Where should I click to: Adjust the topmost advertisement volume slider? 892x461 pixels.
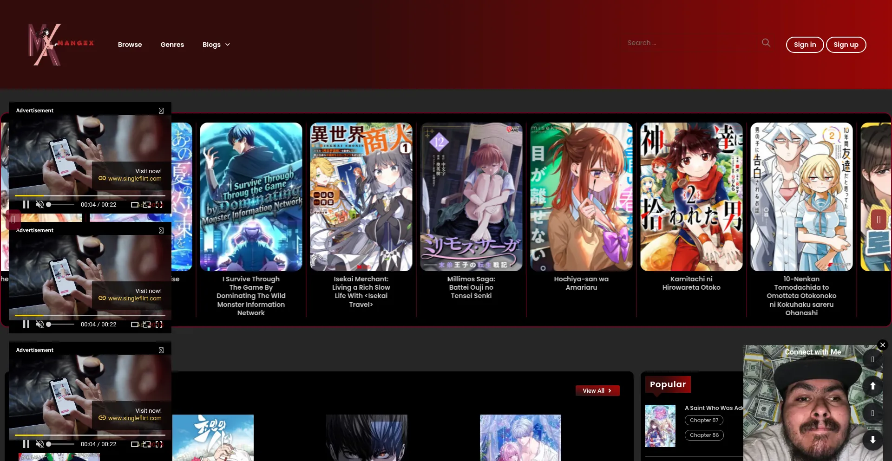pos(60,205)
